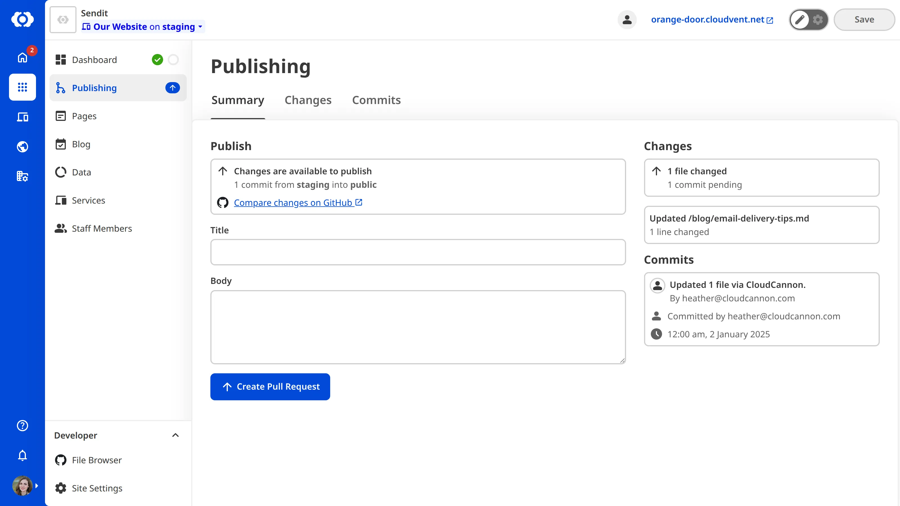Select Publishing in the site navigation

[x=118, y=88]
